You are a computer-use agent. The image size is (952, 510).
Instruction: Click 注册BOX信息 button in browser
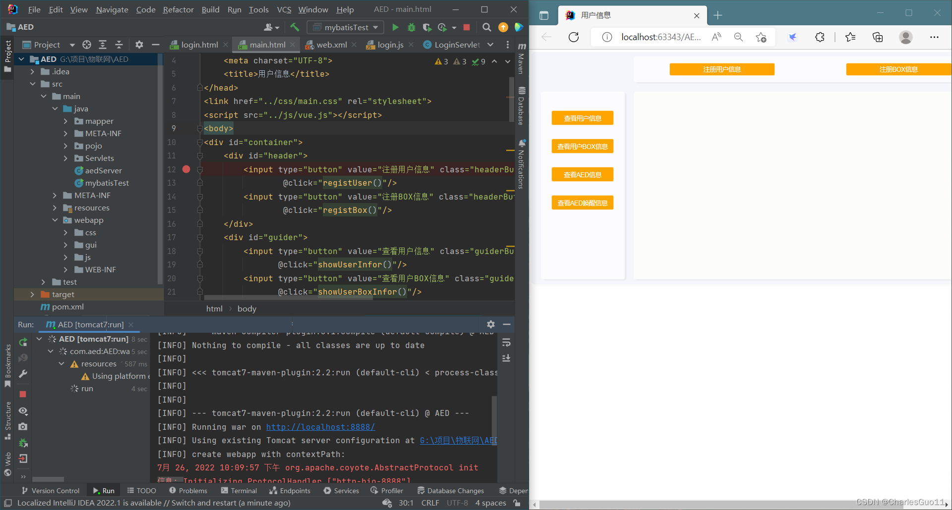(x=898, y=69)
